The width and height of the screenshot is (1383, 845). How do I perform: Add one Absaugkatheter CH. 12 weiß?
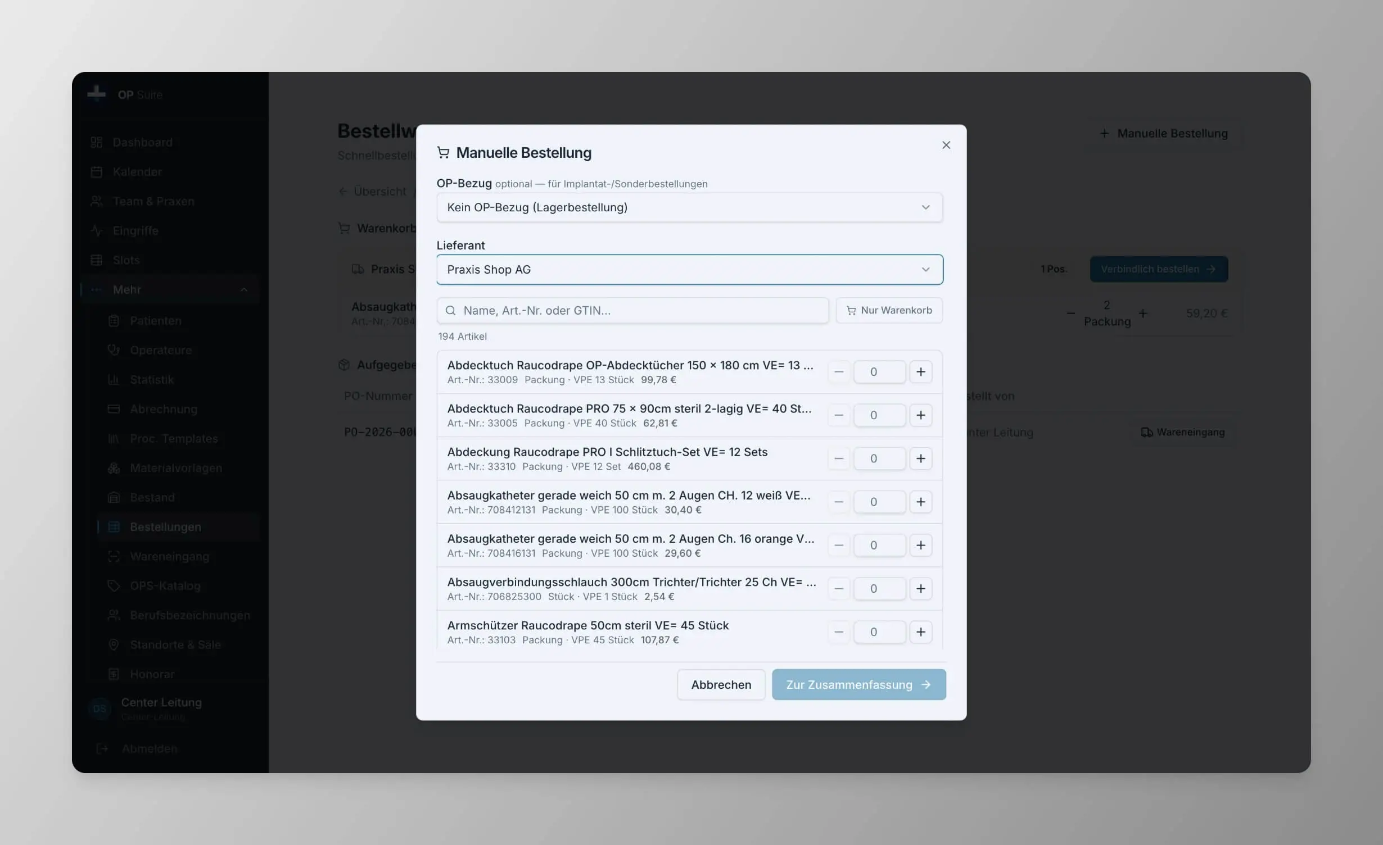click(920, 502)
